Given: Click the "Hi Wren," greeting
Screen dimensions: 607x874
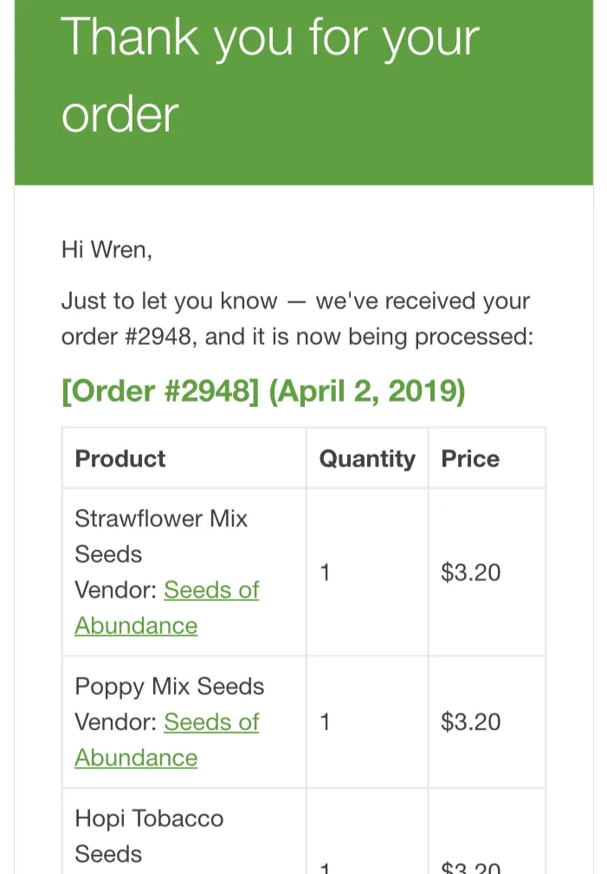Looking at the screenshot, I should pyautogui.click(x=107, y=250).
